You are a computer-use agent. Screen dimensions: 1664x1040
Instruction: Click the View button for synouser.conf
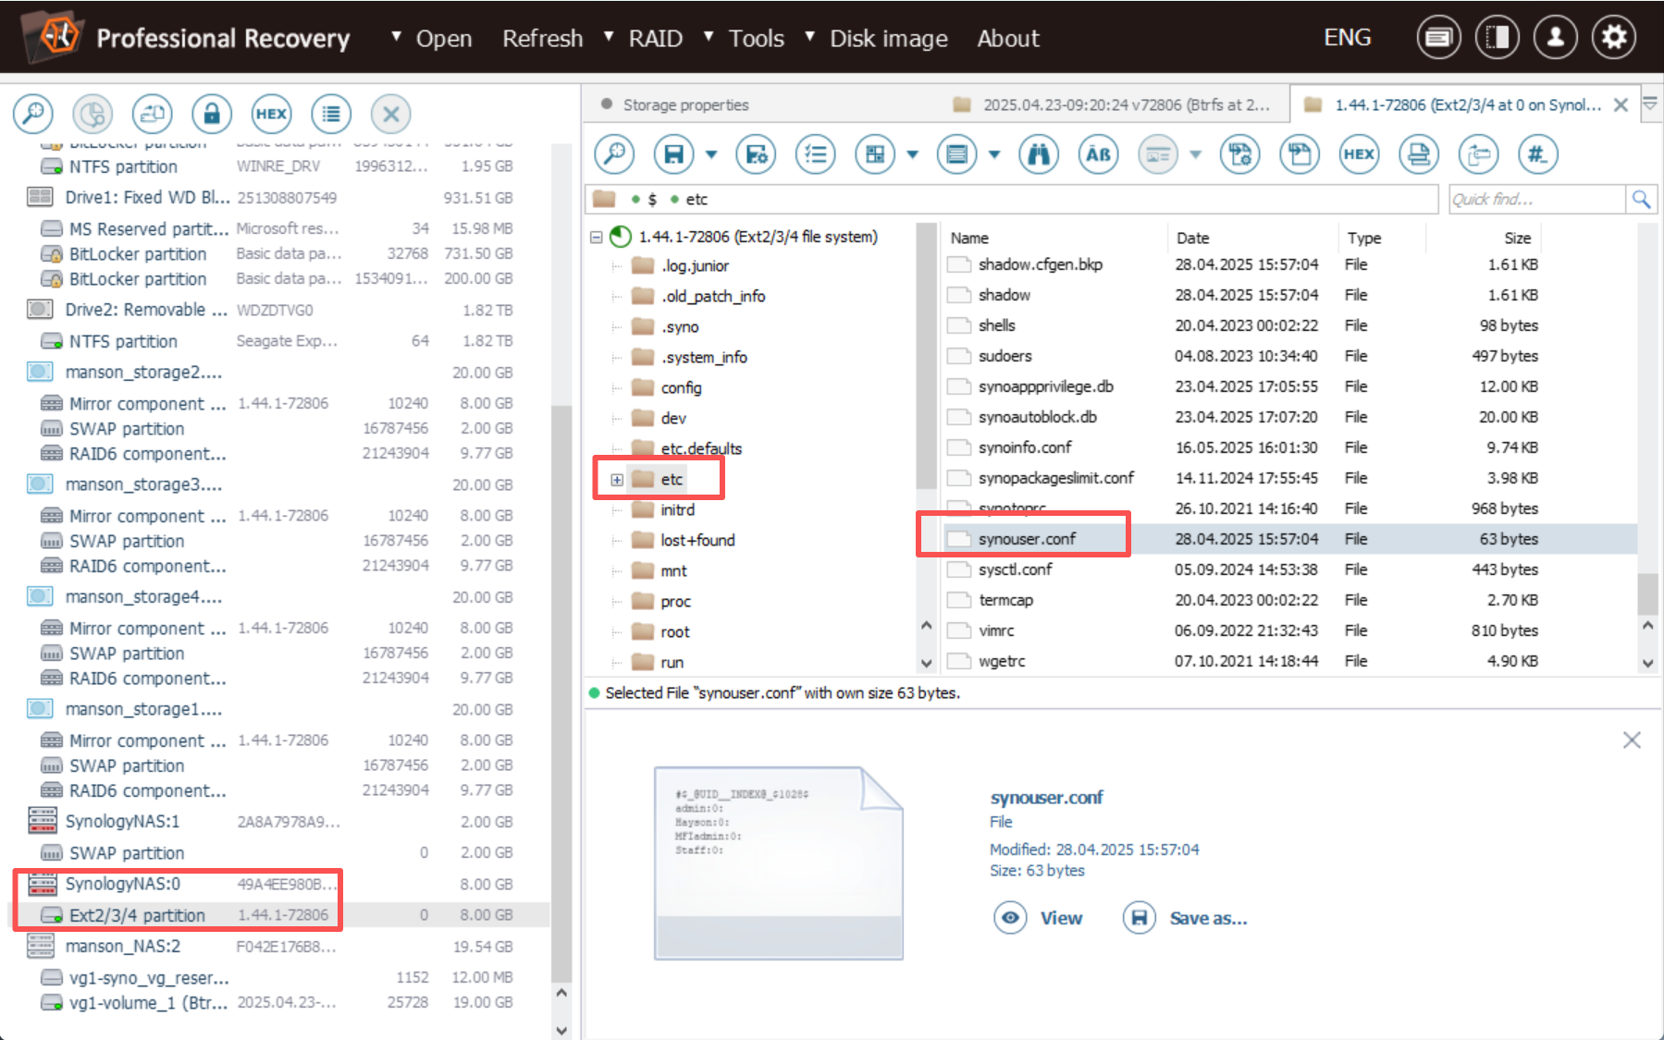[1038, 918]
